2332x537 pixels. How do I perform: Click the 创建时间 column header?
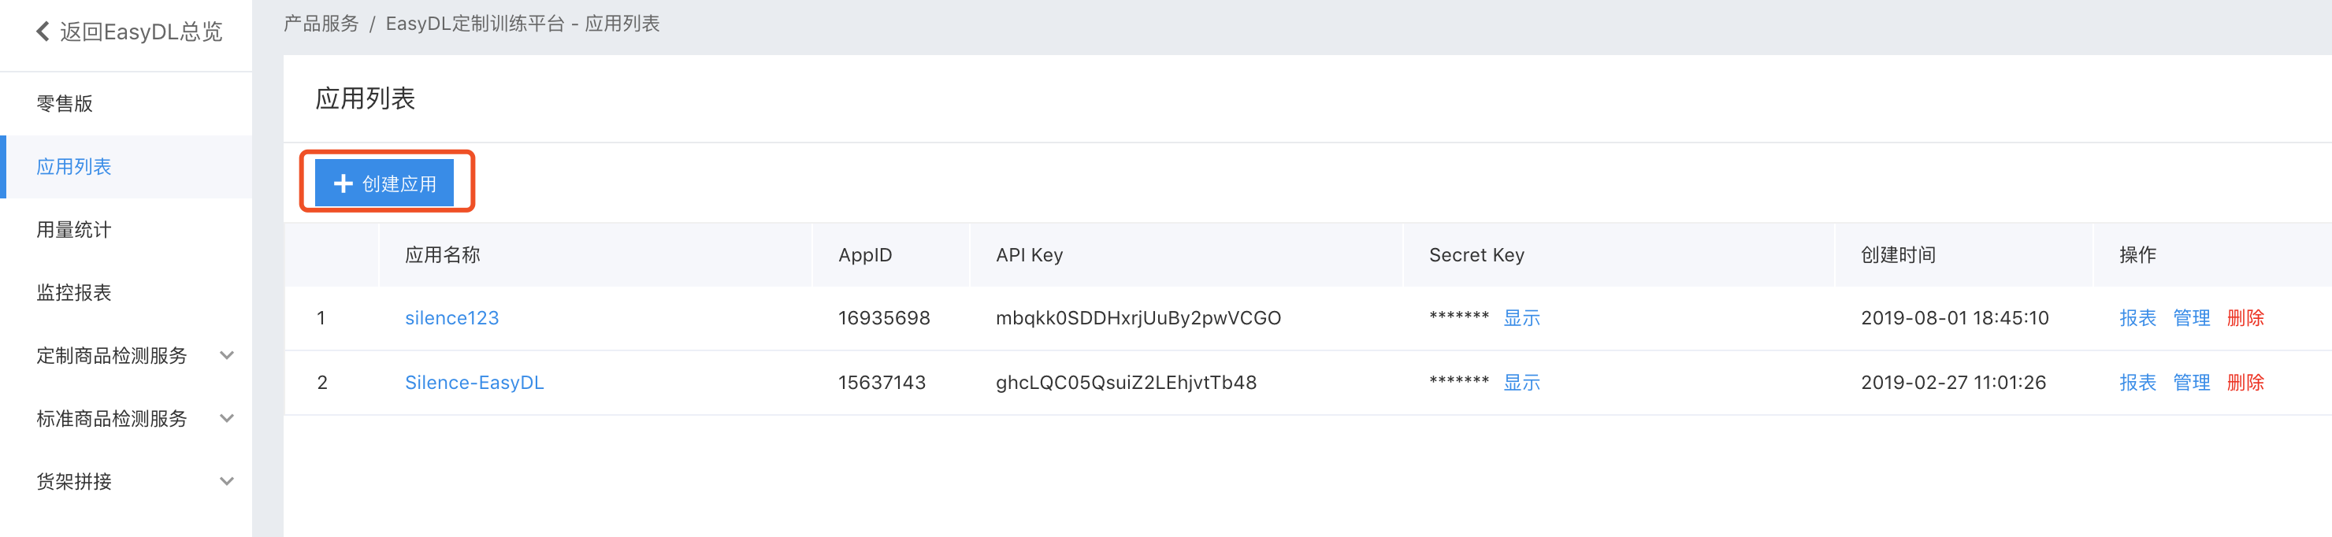(1899, 255)
